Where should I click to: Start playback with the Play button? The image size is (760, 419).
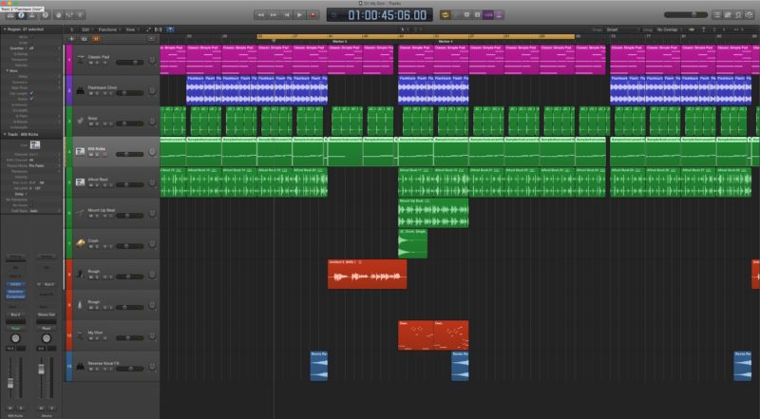(299, 15)
